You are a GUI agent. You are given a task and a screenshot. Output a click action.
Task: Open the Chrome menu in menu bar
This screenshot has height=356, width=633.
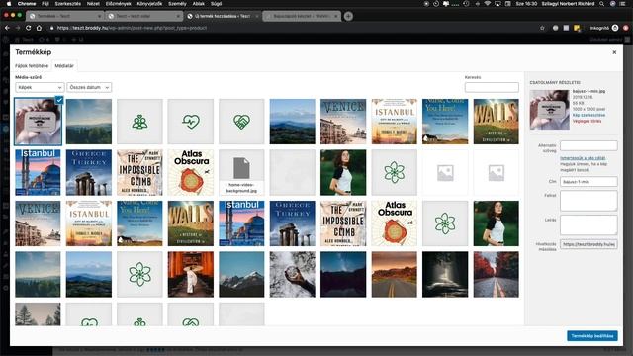coord(27,4)
